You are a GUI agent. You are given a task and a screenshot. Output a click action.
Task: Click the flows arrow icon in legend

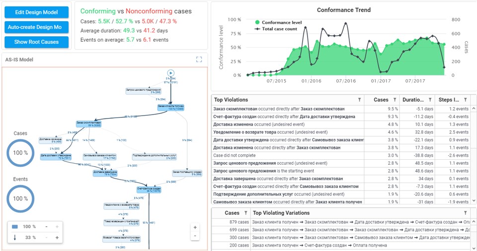(x=14, y=238)
